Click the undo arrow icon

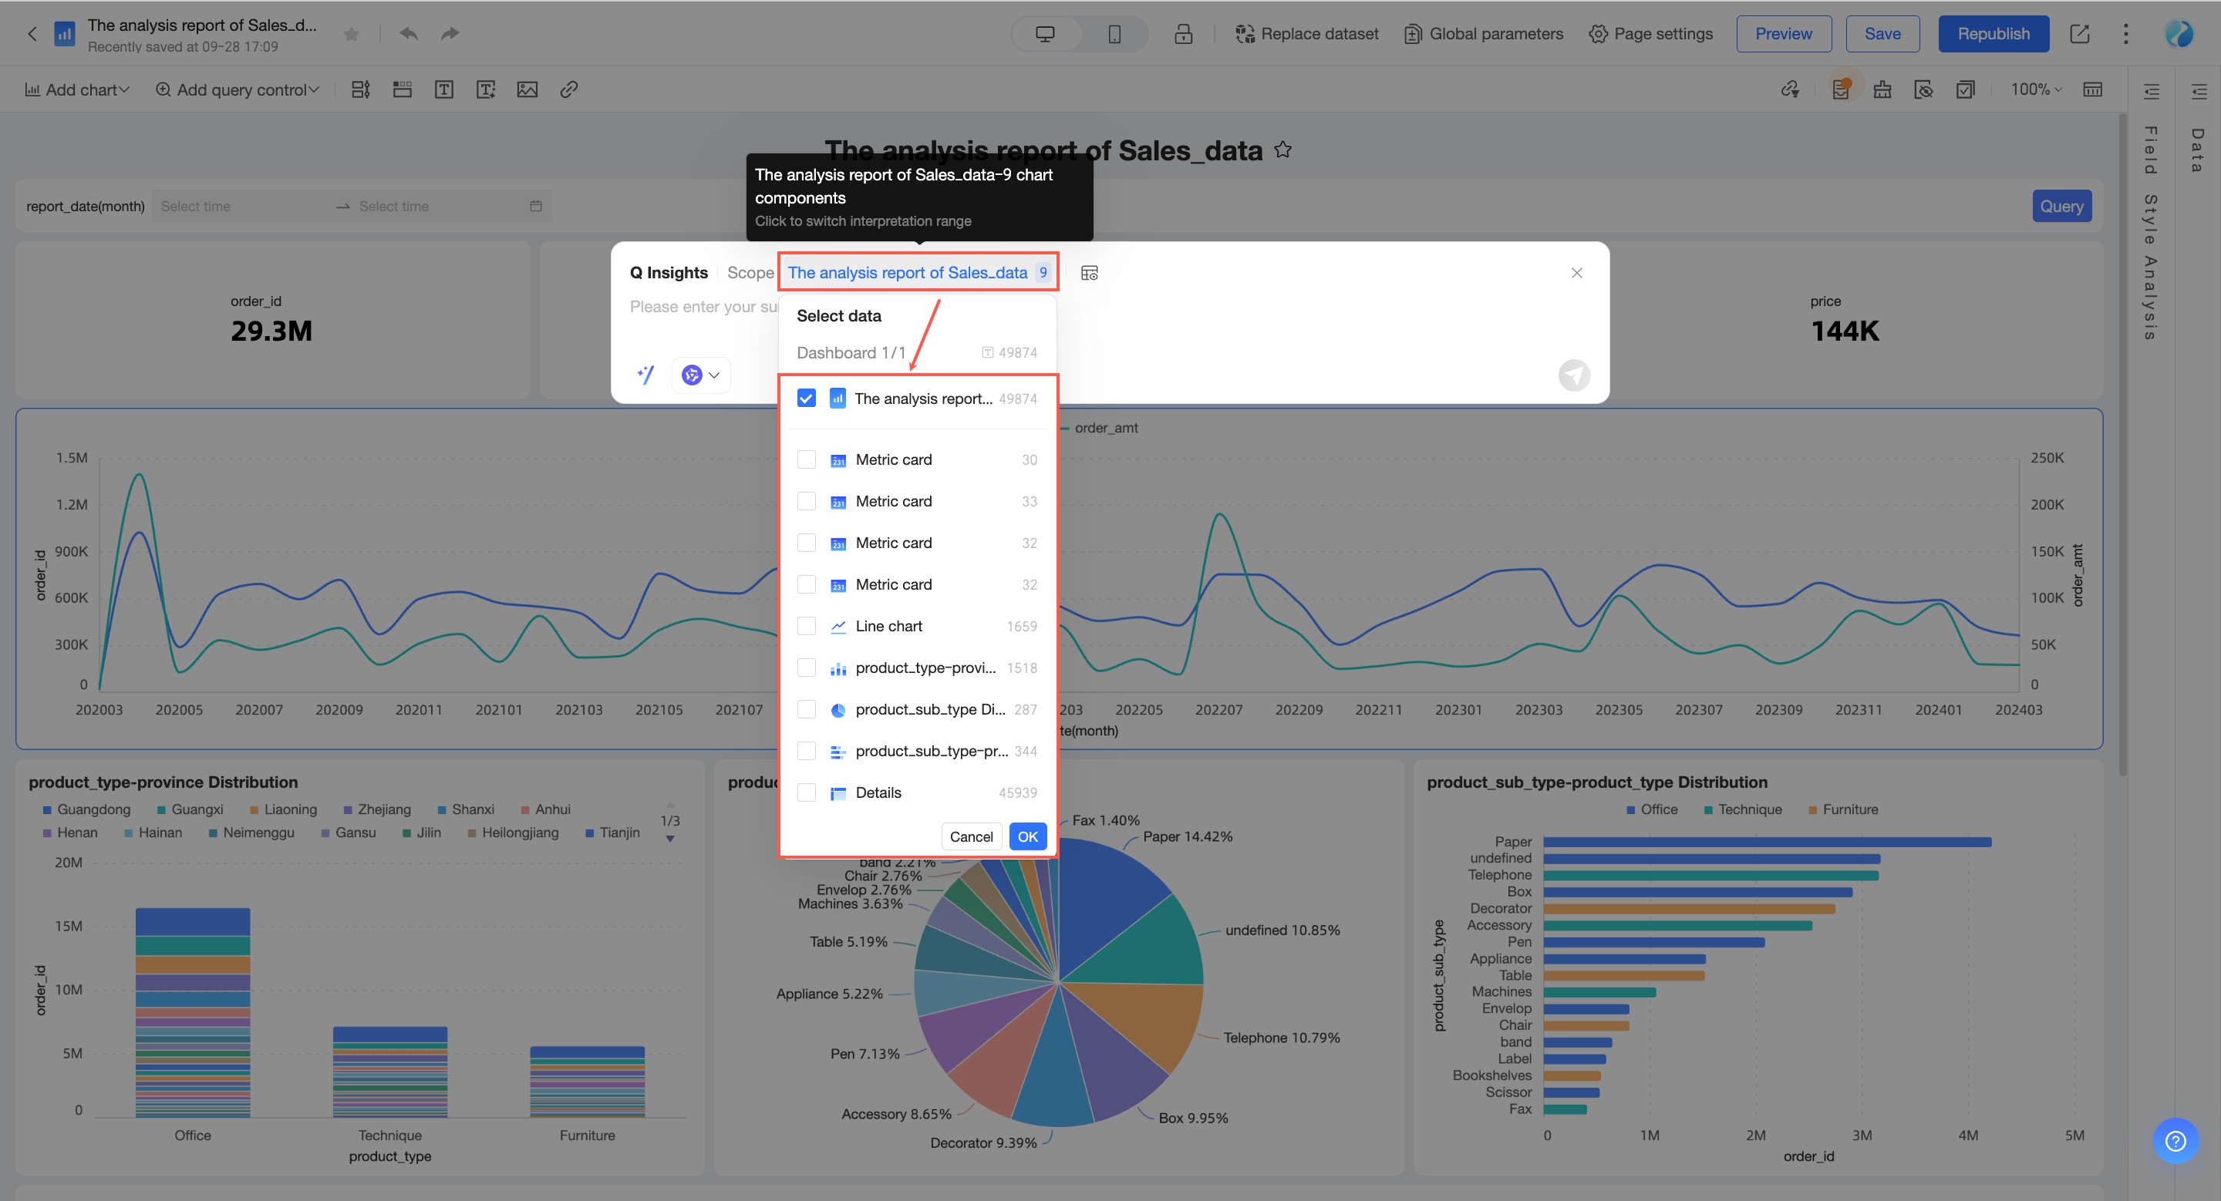[x=409, y=34]
